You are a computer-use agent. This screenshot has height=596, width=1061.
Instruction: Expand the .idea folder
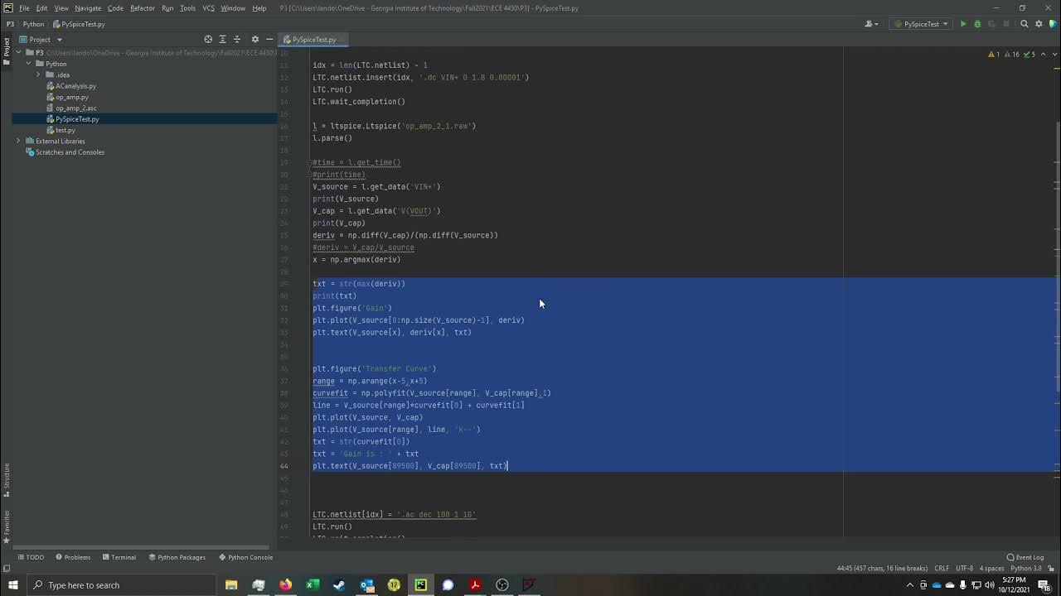(x=38, y=74)
